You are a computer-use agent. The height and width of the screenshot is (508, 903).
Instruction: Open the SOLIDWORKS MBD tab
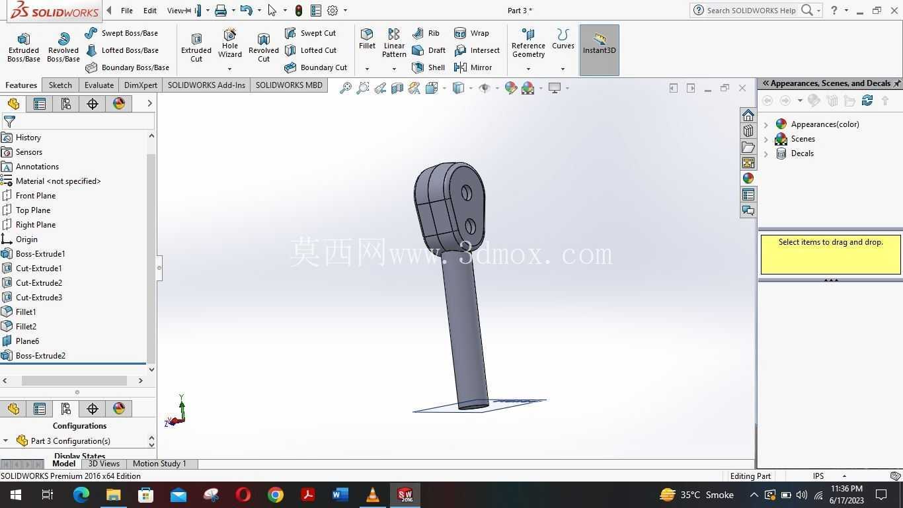coord(289,85)
